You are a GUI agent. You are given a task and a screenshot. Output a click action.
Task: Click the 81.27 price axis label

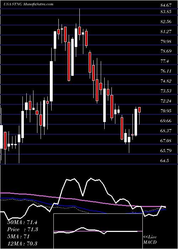pyautogui.click(x=166, y=32)
